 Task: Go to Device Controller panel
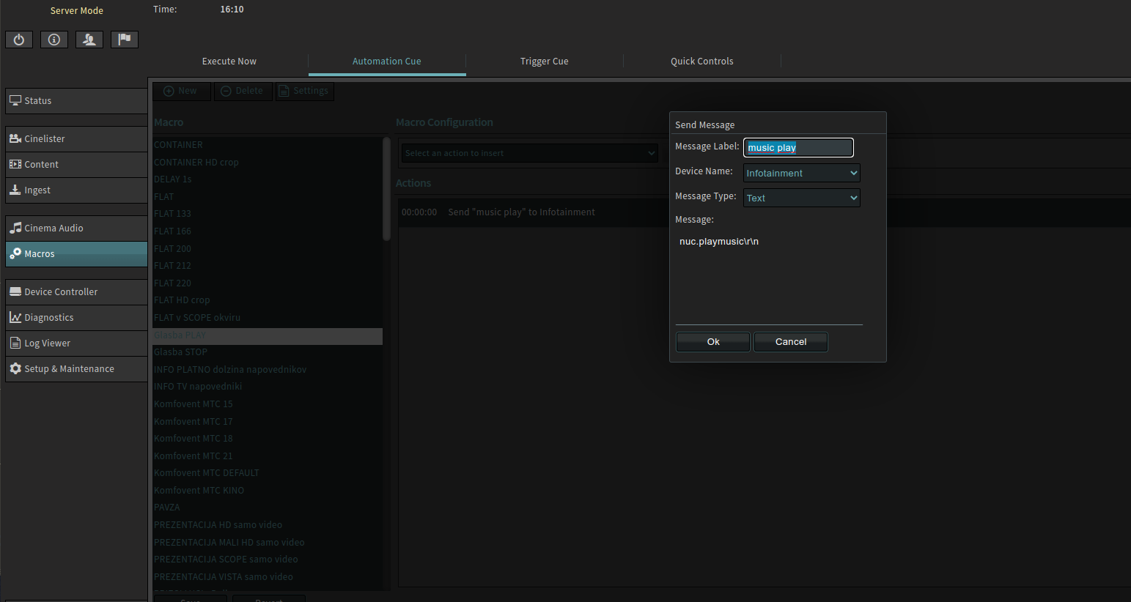[76, 292]
